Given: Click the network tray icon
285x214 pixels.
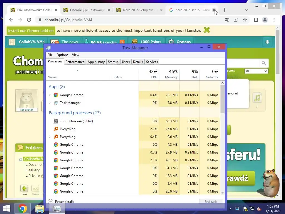Looking at the screenshot, I should coord(252,208).
